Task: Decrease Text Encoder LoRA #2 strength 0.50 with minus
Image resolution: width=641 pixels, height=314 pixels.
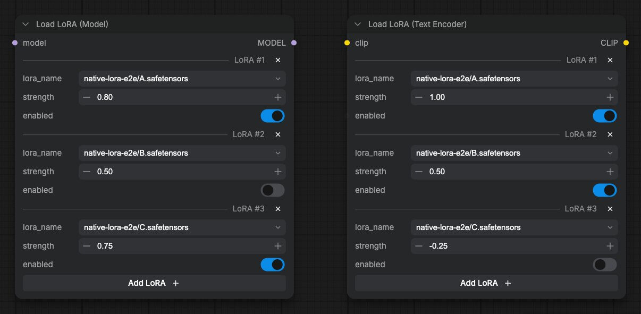Action: pyautogui.click(x=419, y=172)
